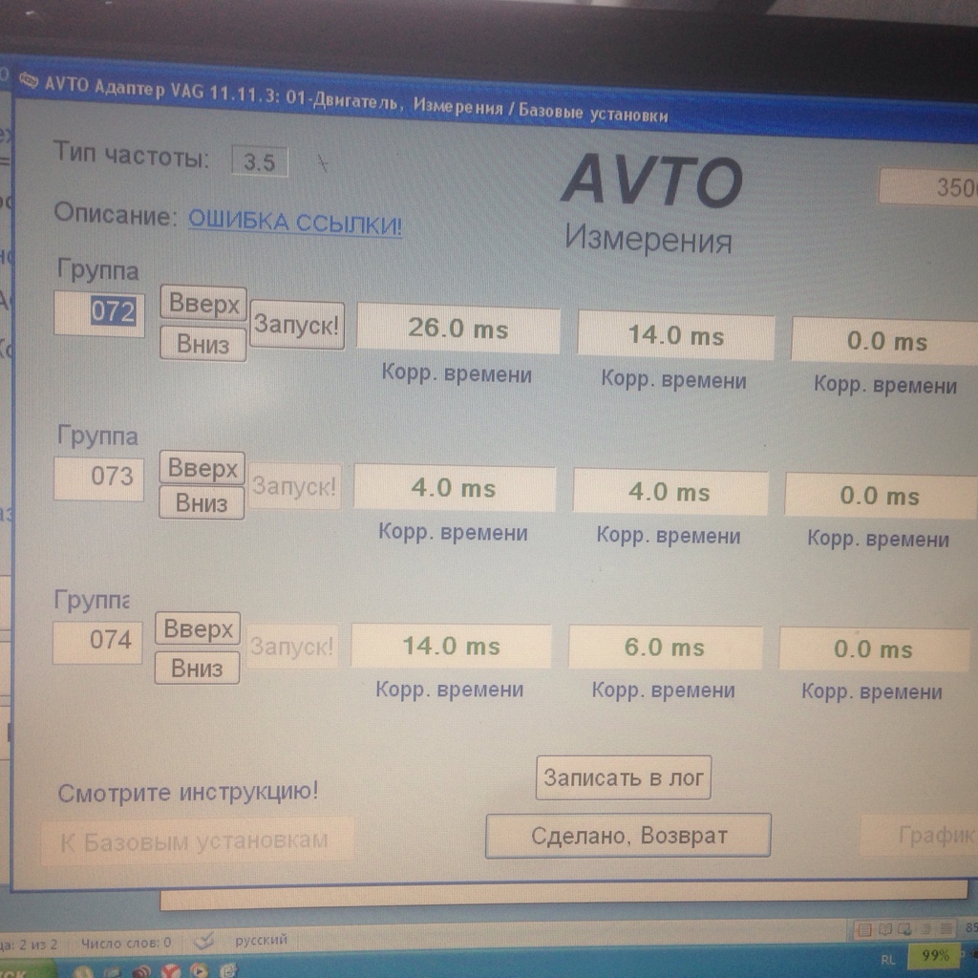Click the group 074 number input field
This screenshot has height=978, width=978.
tap(97, 640)
